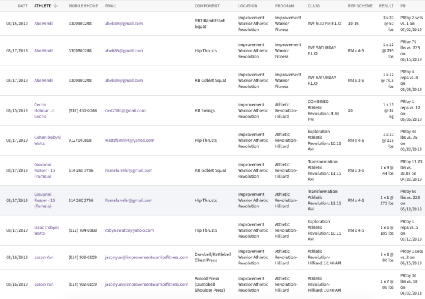Open Jason Yun link in Dumbell/Kettlebell Chest Press row
425x299 pixels.
(44, 257)
